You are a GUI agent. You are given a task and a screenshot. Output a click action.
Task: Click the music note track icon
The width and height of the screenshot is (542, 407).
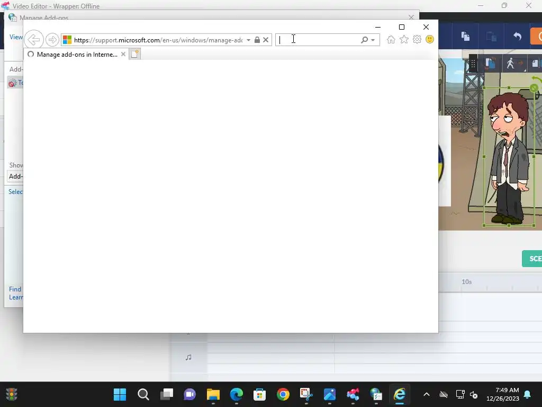click(x=188, y=357)
